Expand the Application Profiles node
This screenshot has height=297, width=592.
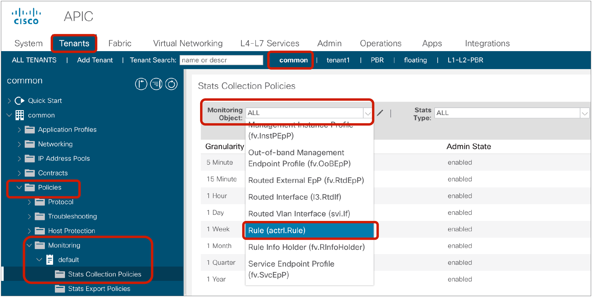pos(19,130)
